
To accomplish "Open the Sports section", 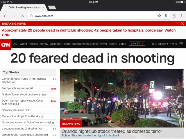I will click(x=113, y=44).
